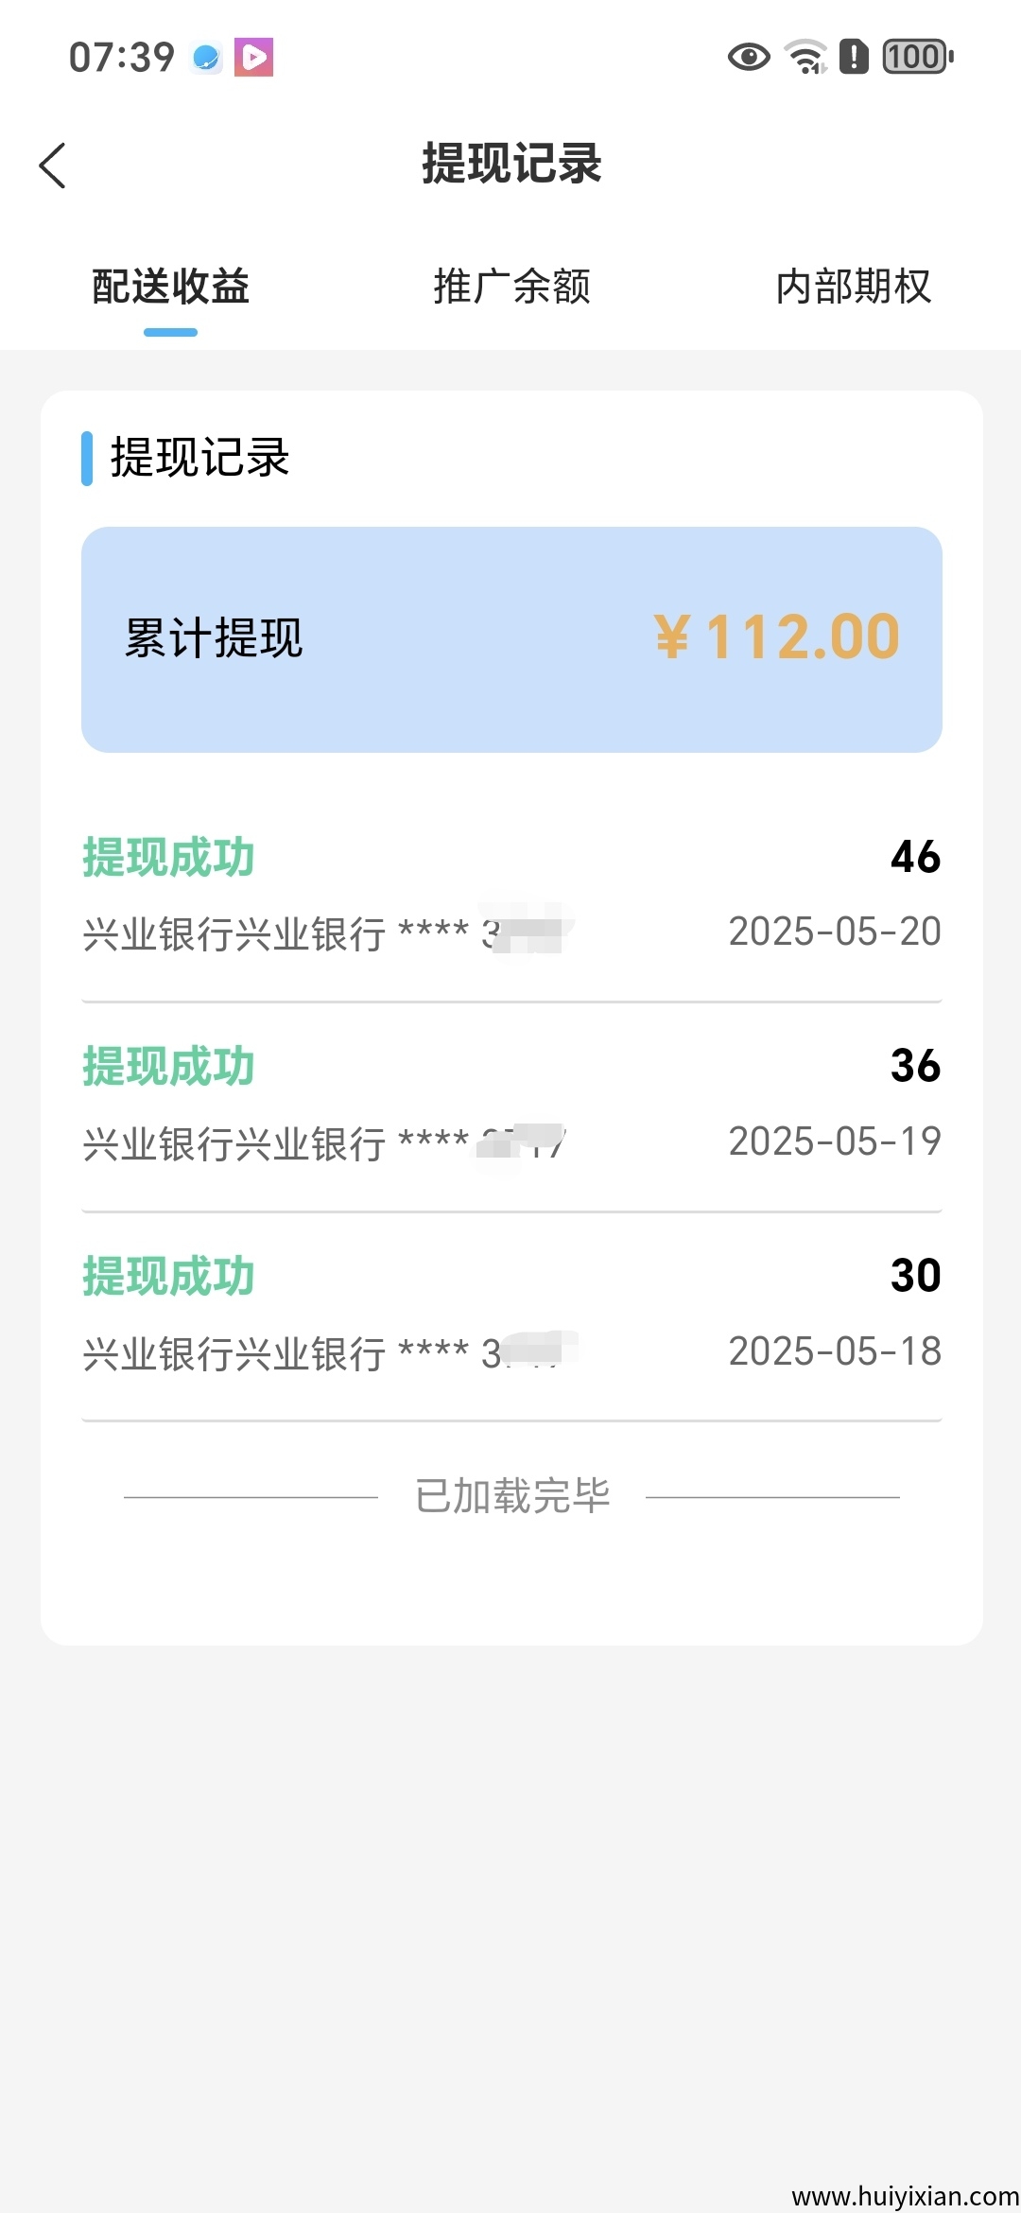
Task: Open the 内部期权 tab
Action: click(853, 287)
